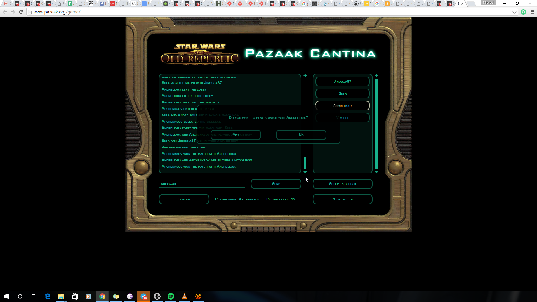This screenshot has height=302, width=537.
Task: Click the Send message button
Action: pyautogui.click(x=276, y=184)
